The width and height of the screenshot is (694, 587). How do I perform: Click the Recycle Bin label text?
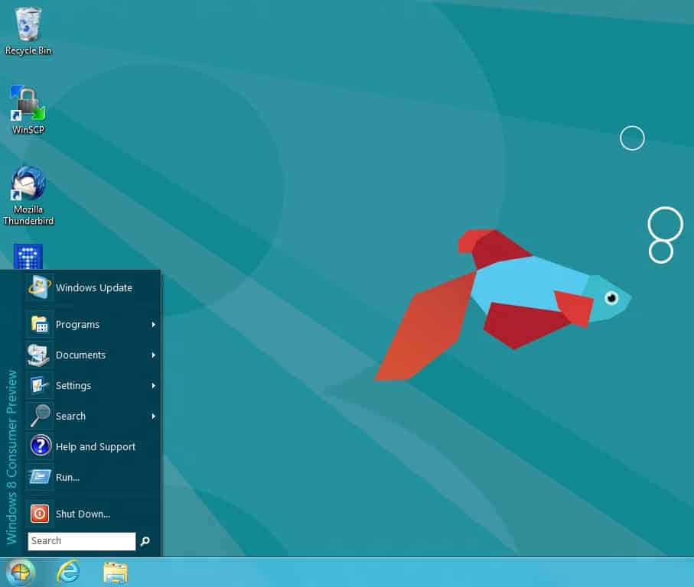point(28,51)
